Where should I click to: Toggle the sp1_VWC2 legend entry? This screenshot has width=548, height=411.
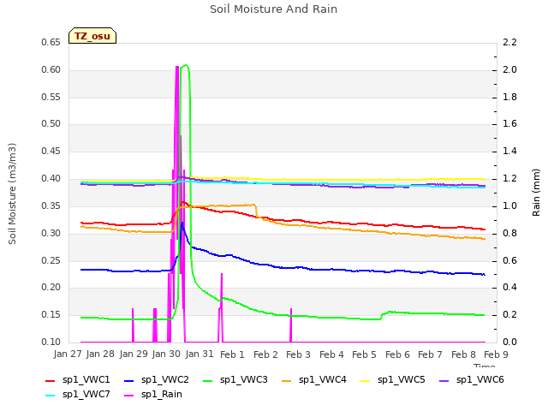[x=157, y=380]
